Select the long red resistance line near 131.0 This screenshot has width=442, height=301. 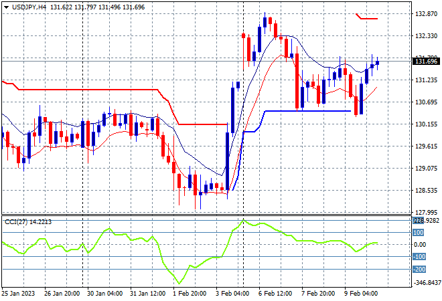(88, 90)
